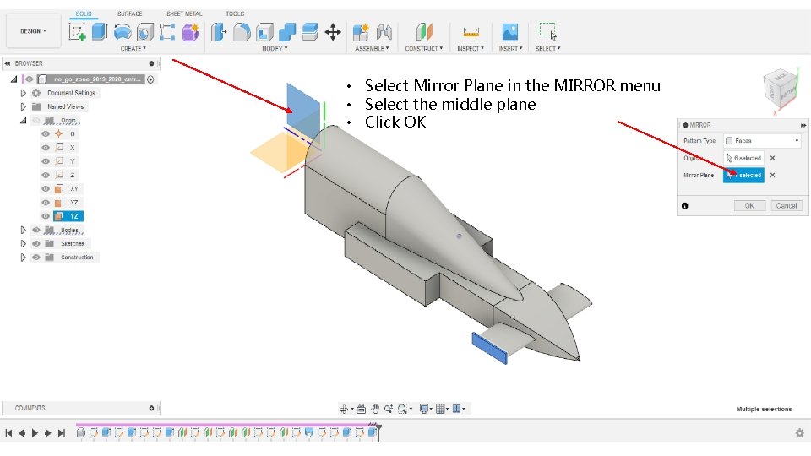Click the Insert image icon

pyautogui.click(x=510, y=32)
